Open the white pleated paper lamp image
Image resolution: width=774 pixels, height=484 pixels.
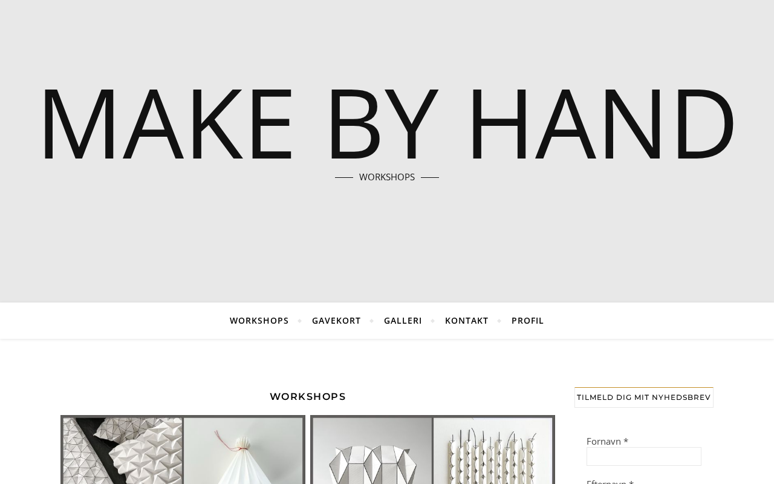coord(243,451)
